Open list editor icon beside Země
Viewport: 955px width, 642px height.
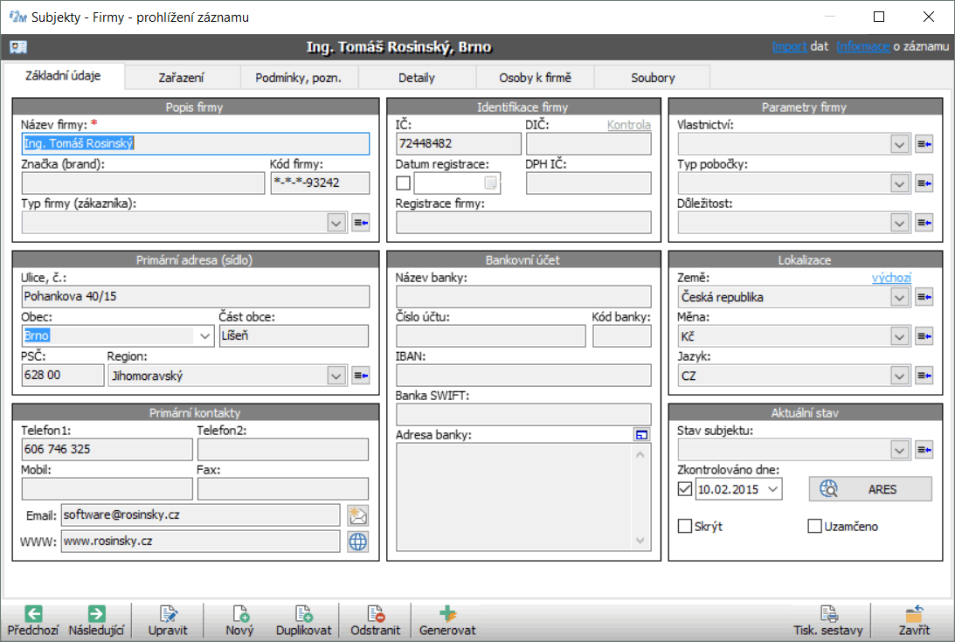[x=924, y=297]
